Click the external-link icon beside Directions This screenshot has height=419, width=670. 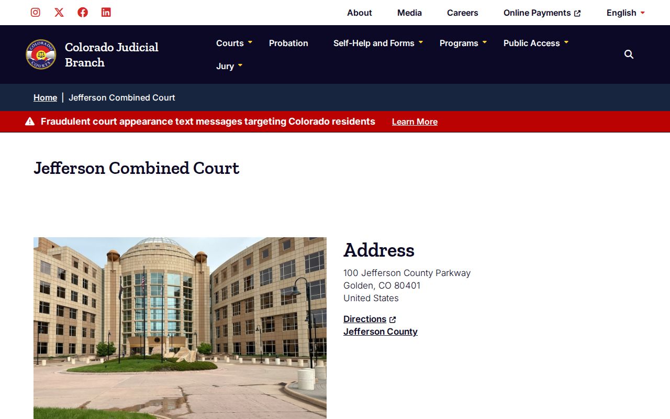[393, 319]
